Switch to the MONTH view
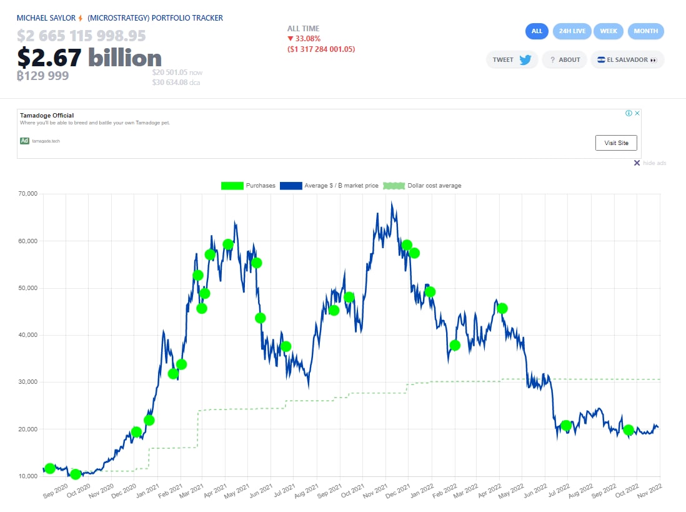 tap(646, 31)
